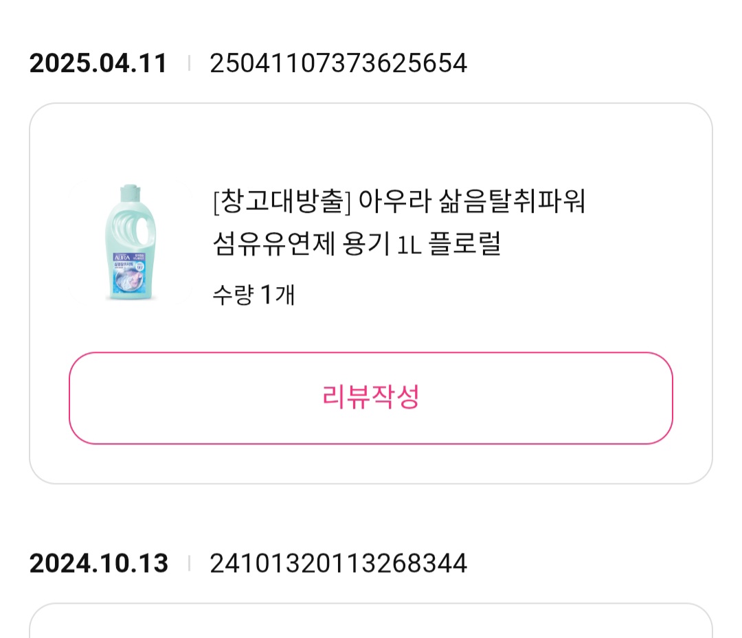Click the divider beside the 2025.04.11 date
The height and width of the screenshot is (638, 742).
click(189, 64)
